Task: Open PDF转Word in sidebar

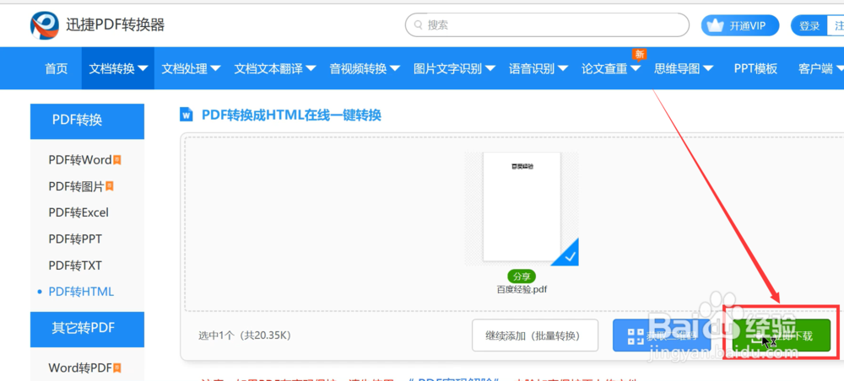Action: (80, 159)
